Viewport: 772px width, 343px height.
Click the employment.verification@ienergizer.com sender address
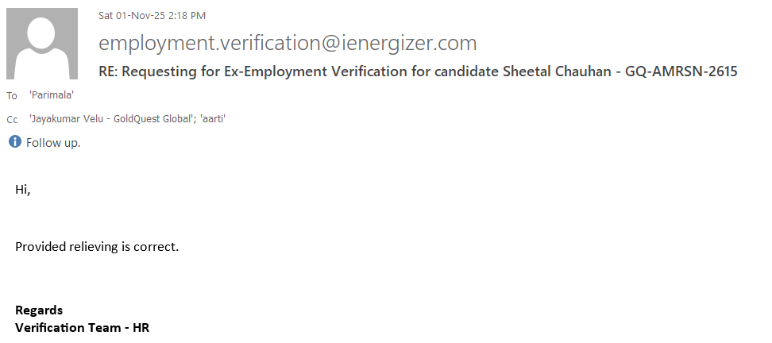coord(288,42)
